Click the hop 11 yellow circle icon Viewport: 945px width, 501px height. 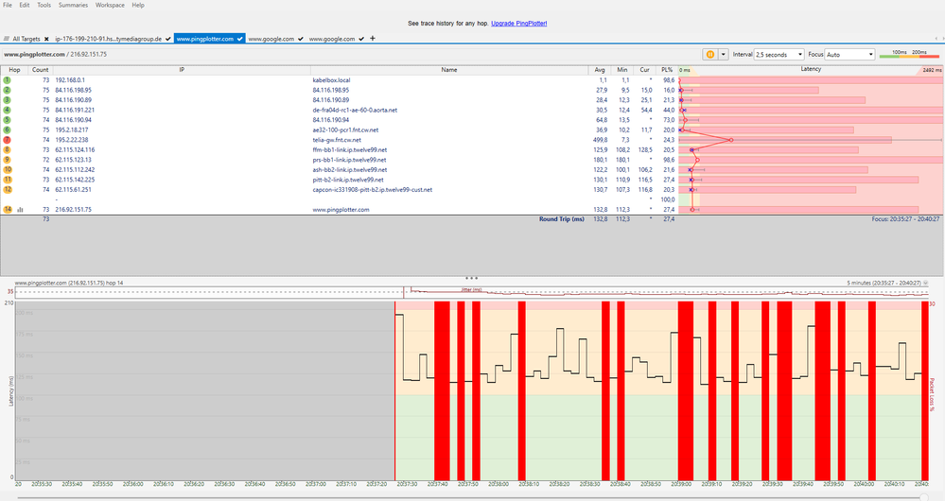8,180
